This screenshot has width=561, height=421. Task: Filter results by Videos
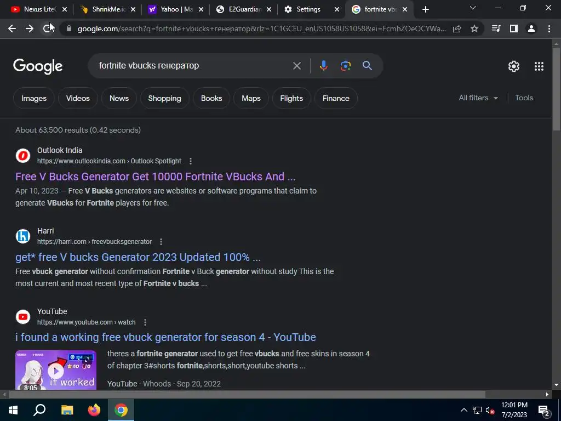78,98
